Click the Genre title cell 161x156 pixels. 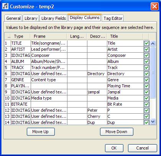pyautogui.click(x=125, y=80)
